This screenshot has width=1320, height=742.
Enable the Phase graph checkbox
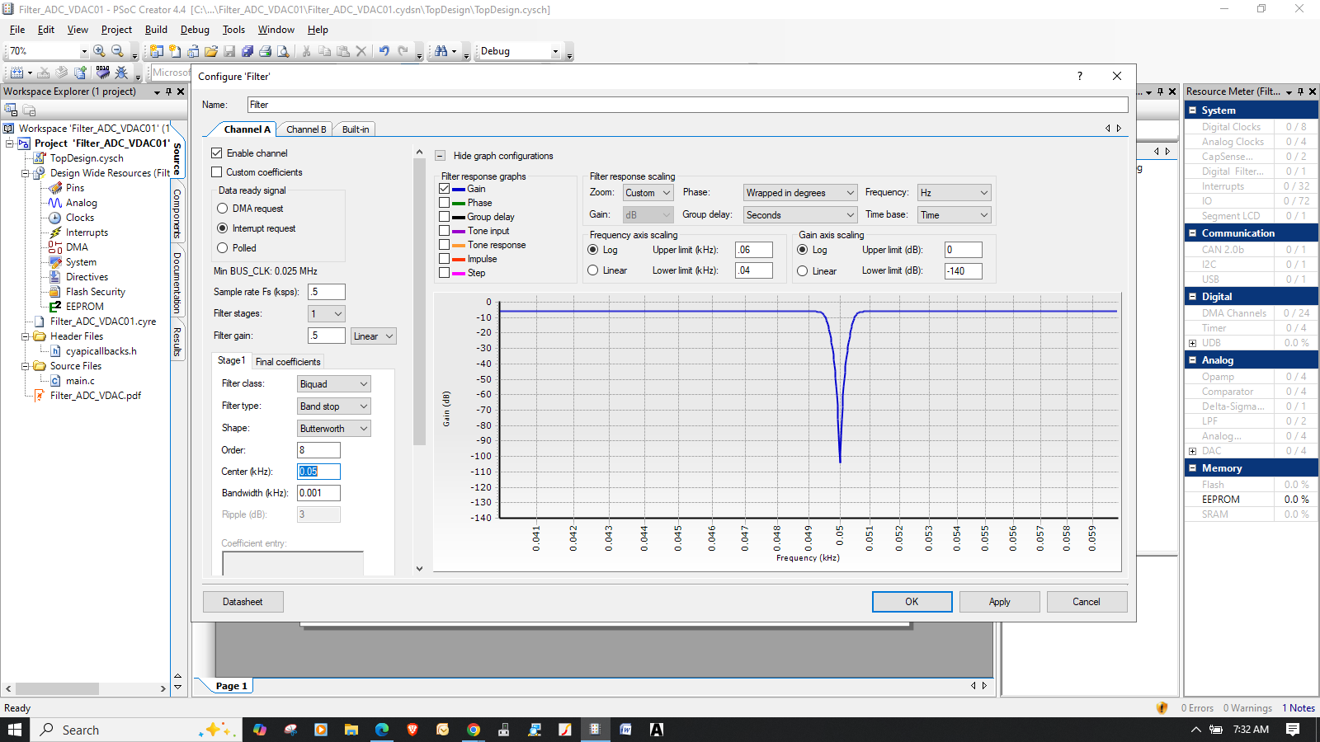445,203
